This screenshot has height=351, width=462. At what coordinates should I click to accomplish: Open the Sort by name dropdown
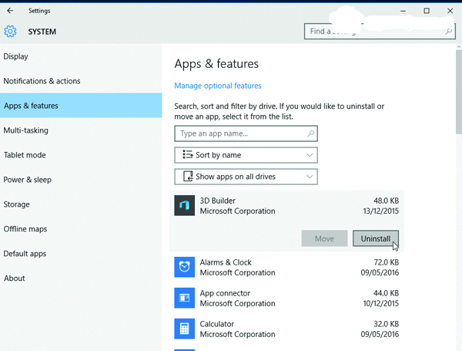point(246,155)
